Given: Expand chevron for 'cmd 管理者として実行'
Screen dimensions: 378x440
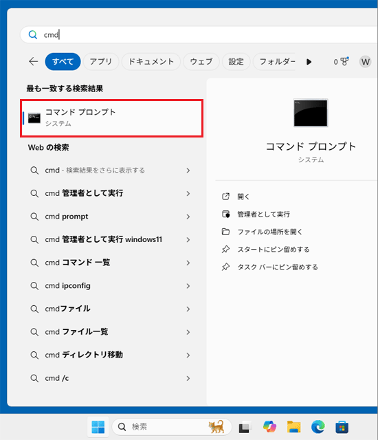Looking at the screenshot, I should point(188,194).
